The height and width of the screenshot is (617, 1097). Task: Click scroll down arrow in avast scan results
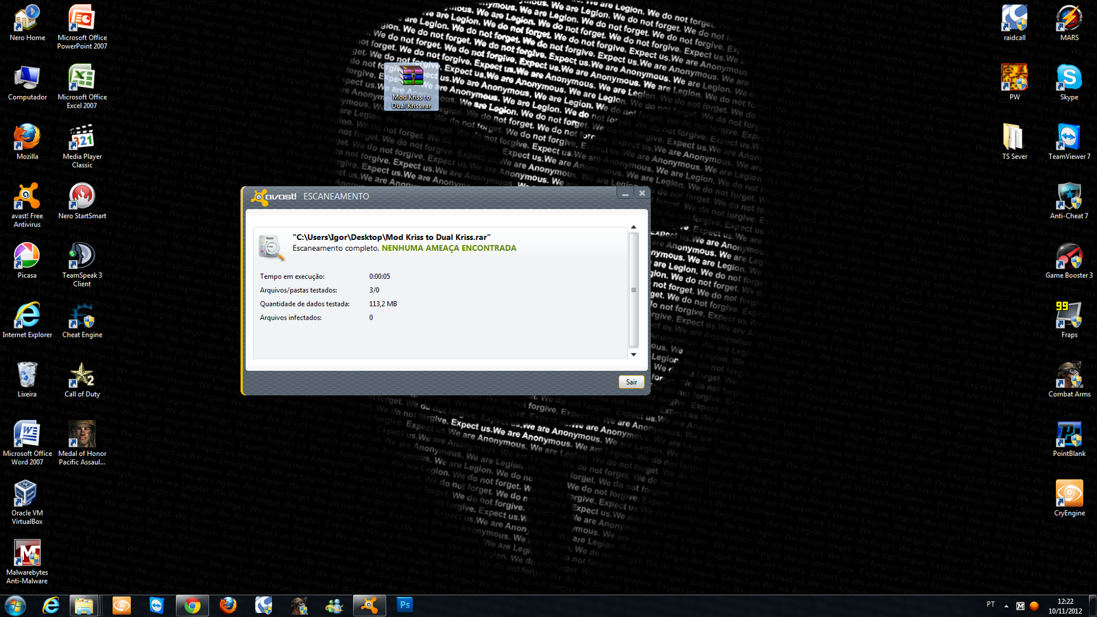tap(634, 354)
